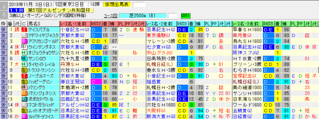This screenshot has width=319, height=119.
Task: Click the レース名・3走前 column header
Action: (247, 24)
